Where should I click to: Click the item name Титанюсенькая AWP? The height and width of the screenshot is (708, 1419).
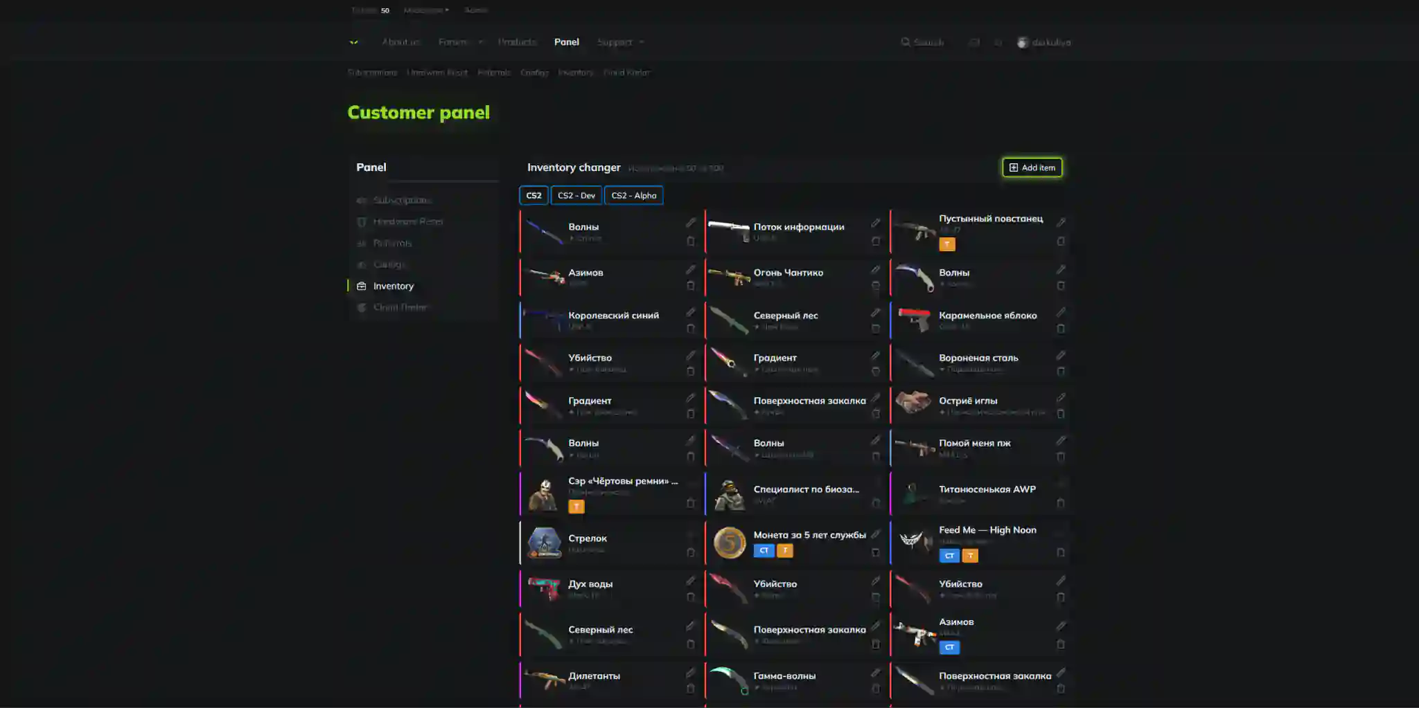tap(987, 489)
